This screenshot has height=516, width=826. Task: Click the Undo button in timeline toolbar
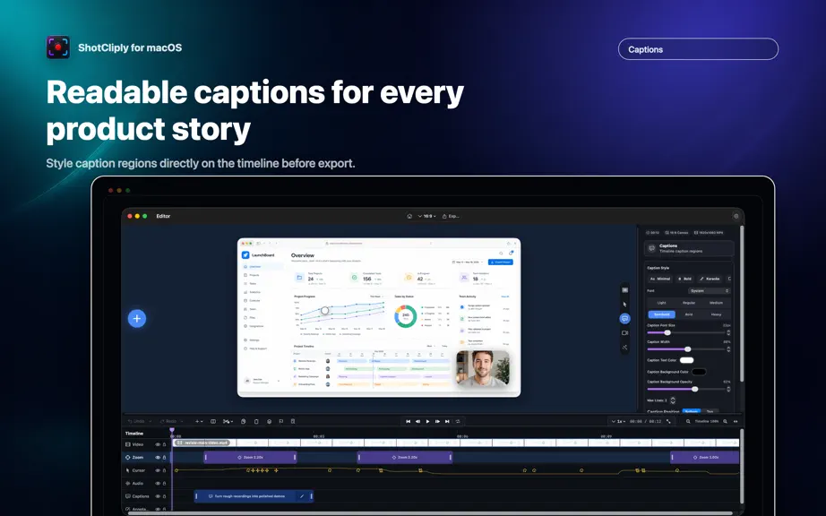point(136,421)
